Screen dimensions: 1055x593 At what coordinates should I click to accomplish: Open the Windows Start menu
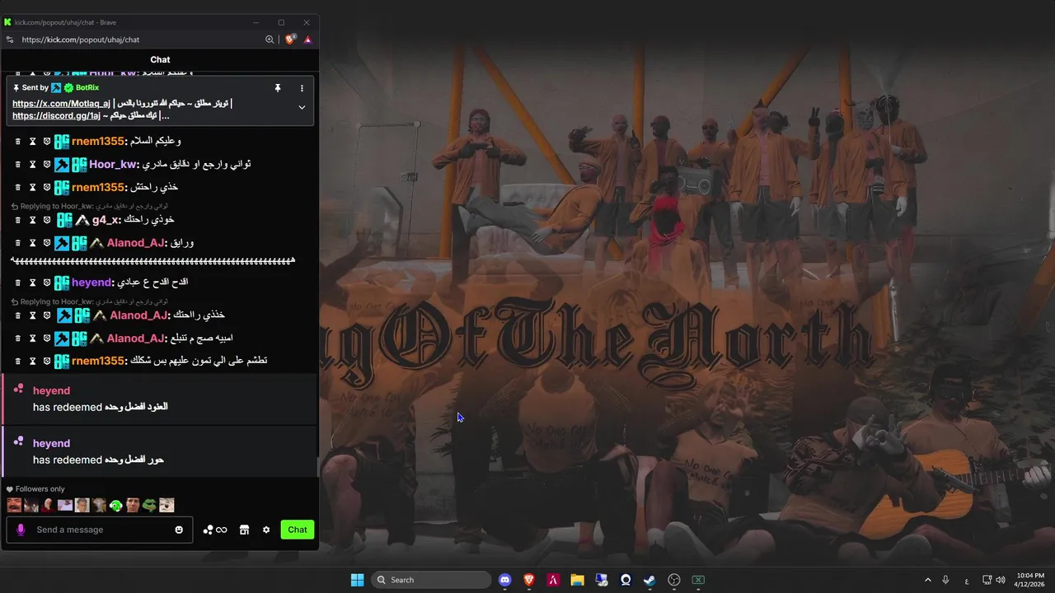click(357, 580)
